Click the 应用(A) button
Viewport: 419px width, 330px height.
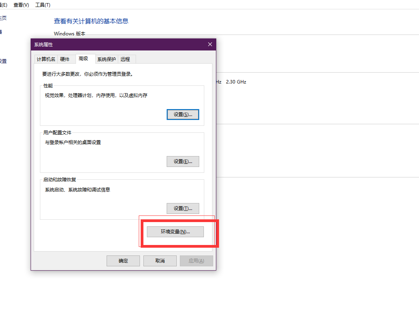coord(196,261)
